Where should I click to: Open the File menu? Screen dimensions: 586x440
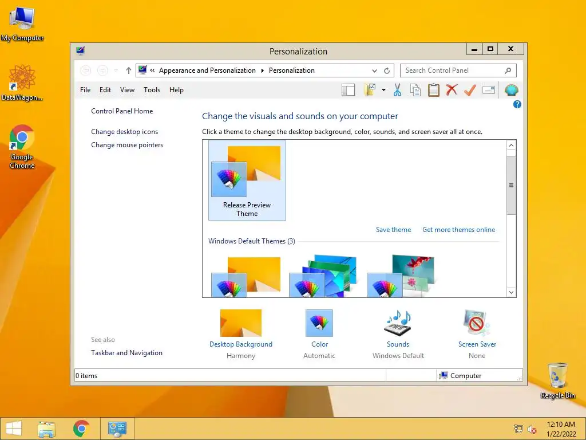pos(85,90)
